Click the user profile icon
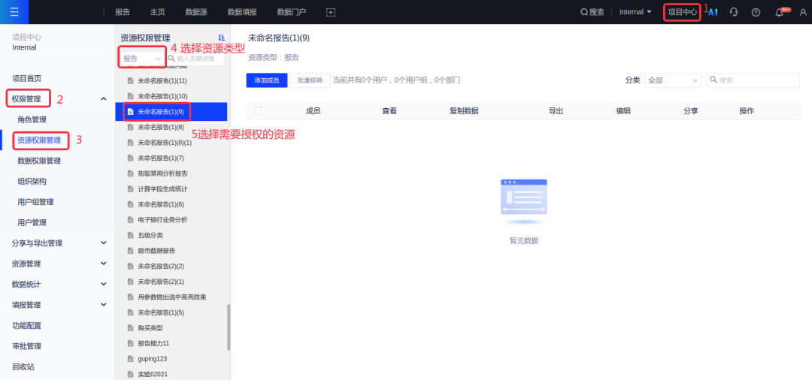This screenshot has width=812, height=380. 803,12
